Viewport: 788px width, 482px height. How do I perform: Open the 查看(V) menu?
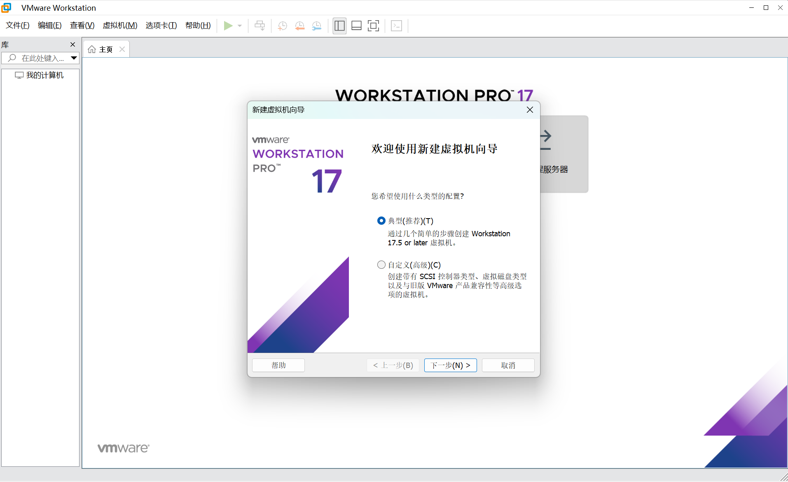[x=82, y=26]
